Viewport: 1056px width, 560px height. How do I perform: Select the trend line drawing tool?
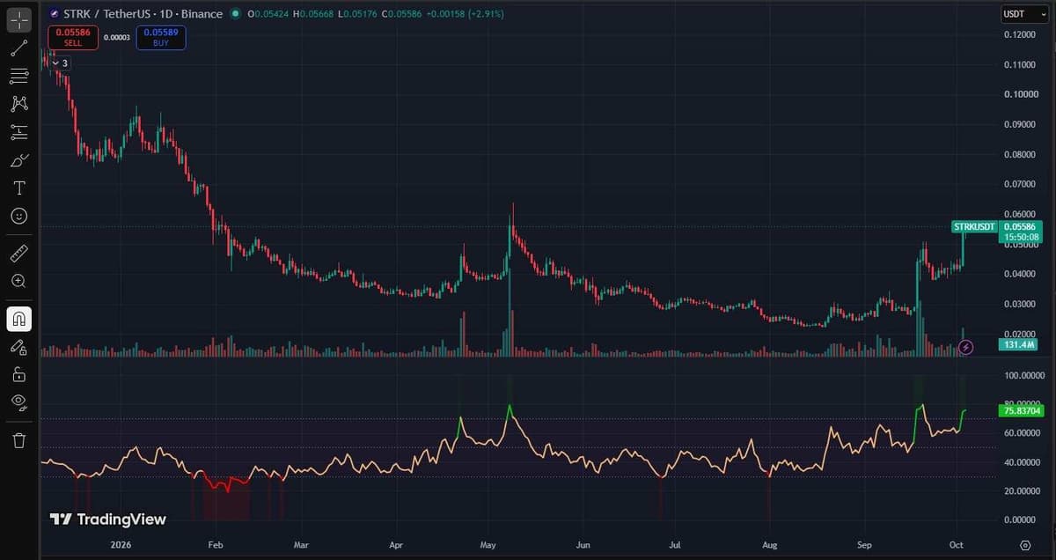(19, 48)
